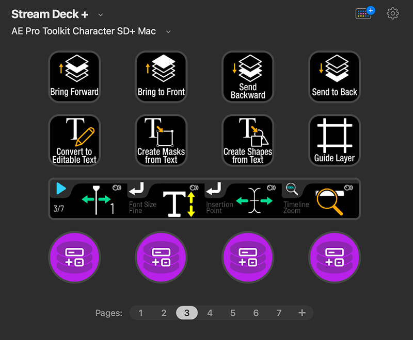Select the purple dial beneath Insertion Point
This screenshot has width=413, height=340.
click(248, 257)
